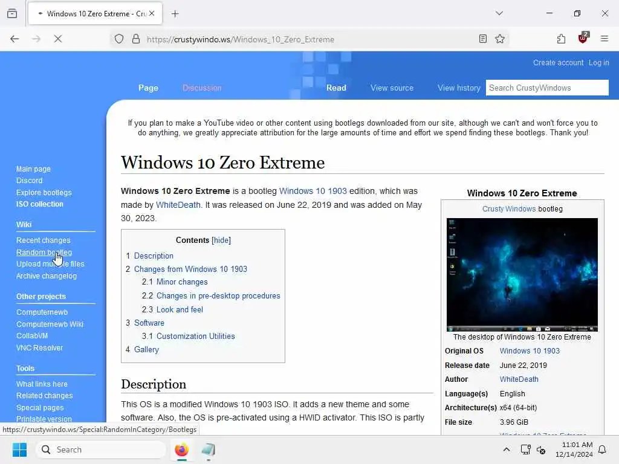Screen dimensions: 619x464
Task: Open the desktop screenshot thumbnail
Action: pos(522,275)
